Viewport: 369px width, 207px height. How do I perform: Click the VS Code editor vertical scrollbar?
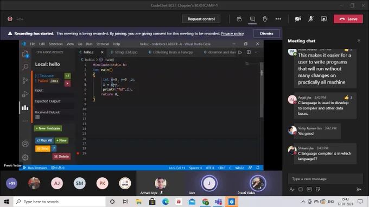click(x=262, y=89)
